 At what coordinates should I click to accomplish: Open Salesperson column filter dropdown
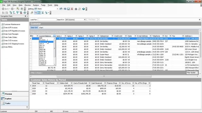pyautogui.click(x=112, y=36)
